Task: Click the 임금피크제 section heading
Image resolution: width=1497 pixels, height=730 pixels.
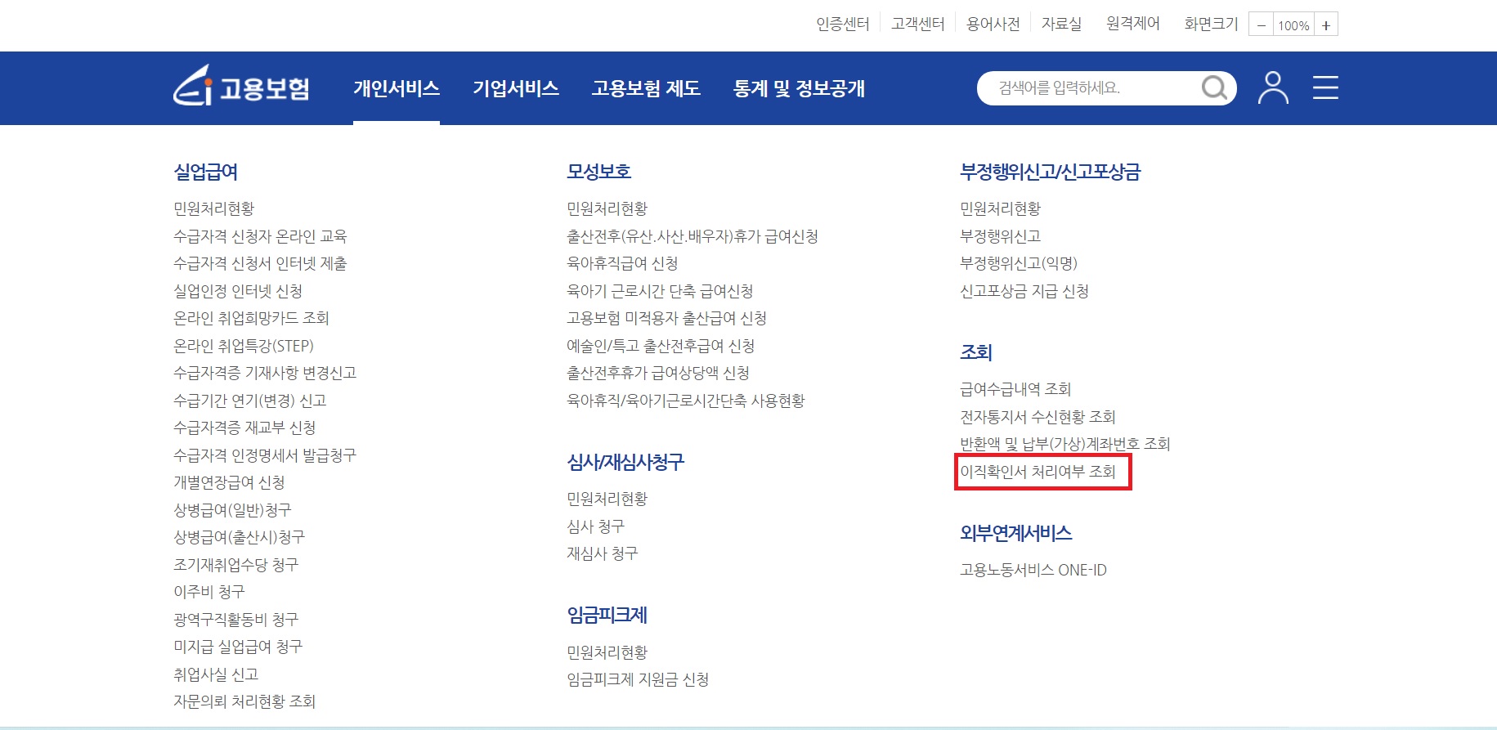Action: [607, 615]
